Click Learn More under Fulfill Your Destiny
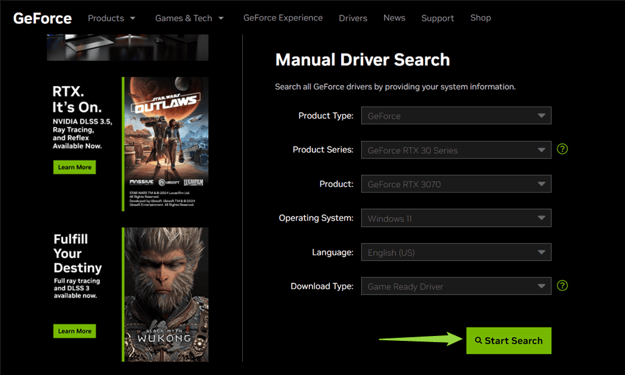The image size is (625, 375). tap(74, 331)
